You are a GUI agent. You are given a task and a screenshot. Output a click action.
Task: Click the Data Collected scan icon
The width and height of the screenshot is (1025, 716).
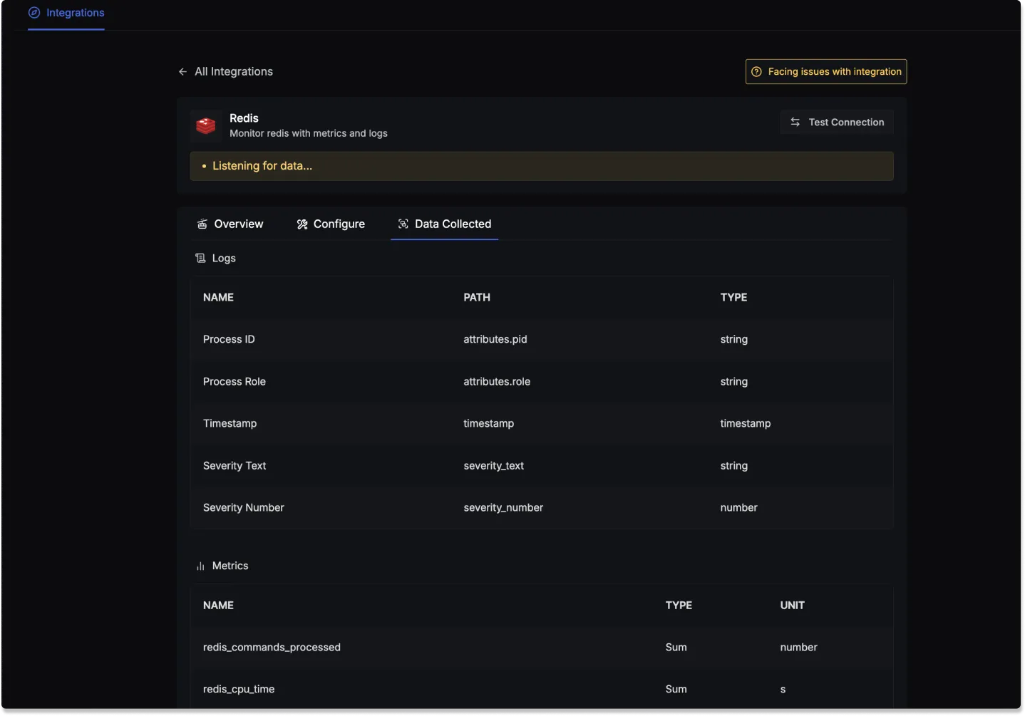pos(403,224)
